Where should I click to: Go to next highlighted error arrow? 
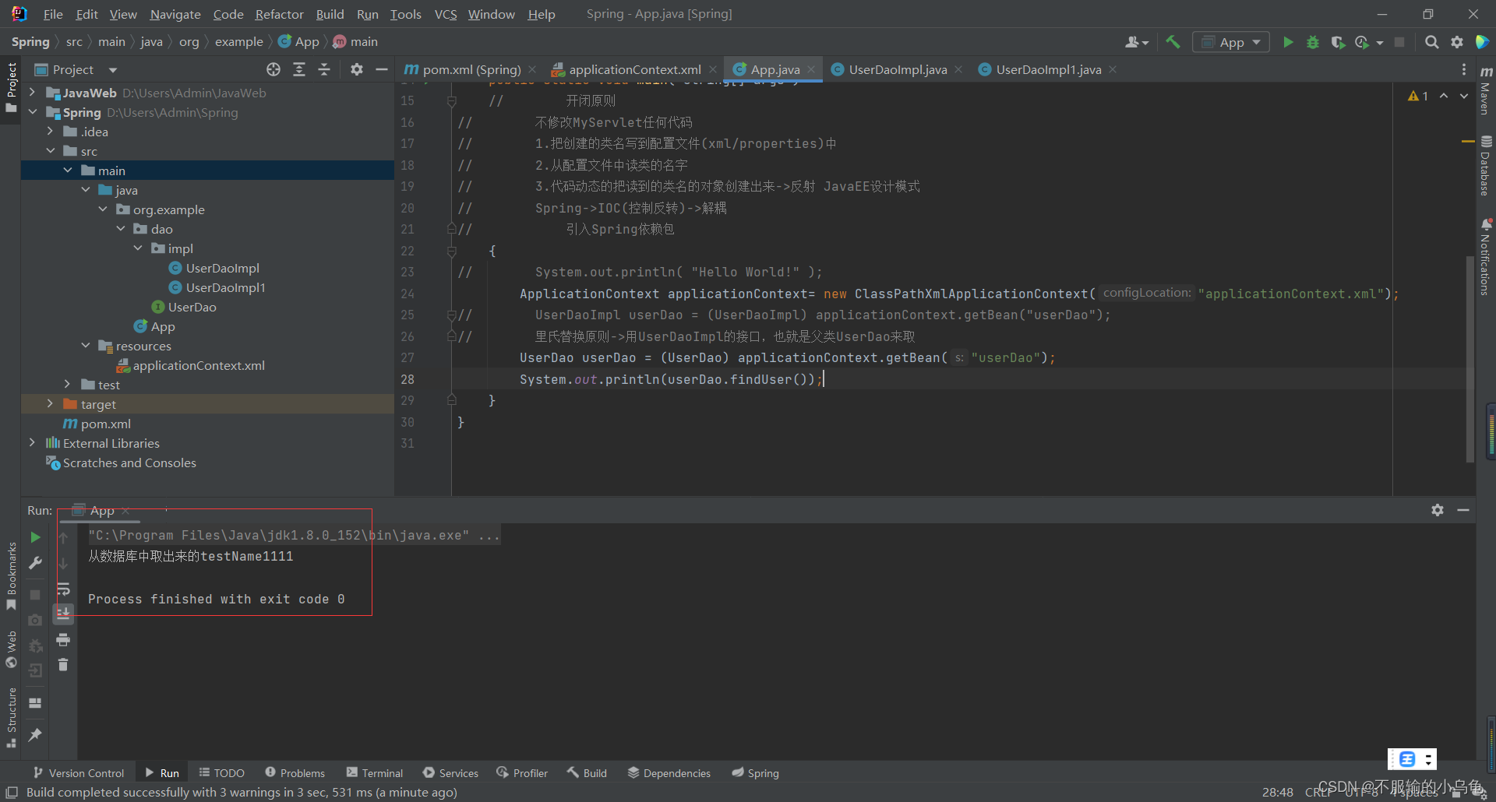[x=1464, y=96]
